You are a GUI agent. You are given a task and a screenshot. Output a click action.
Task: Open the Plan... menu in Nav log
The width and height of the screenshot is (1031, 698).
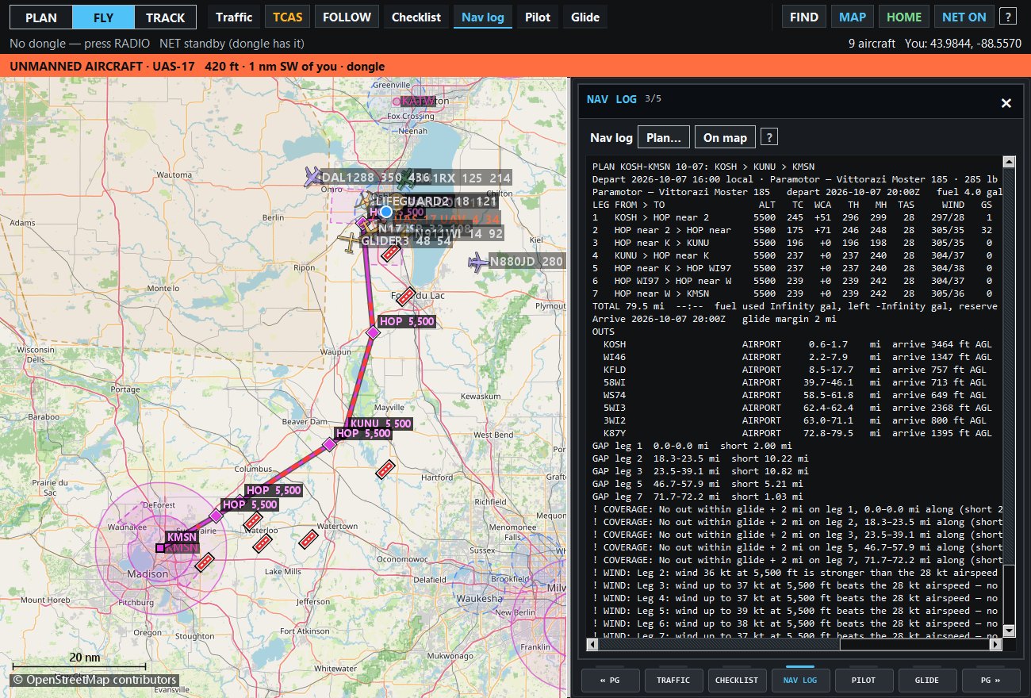click(664, 137)
